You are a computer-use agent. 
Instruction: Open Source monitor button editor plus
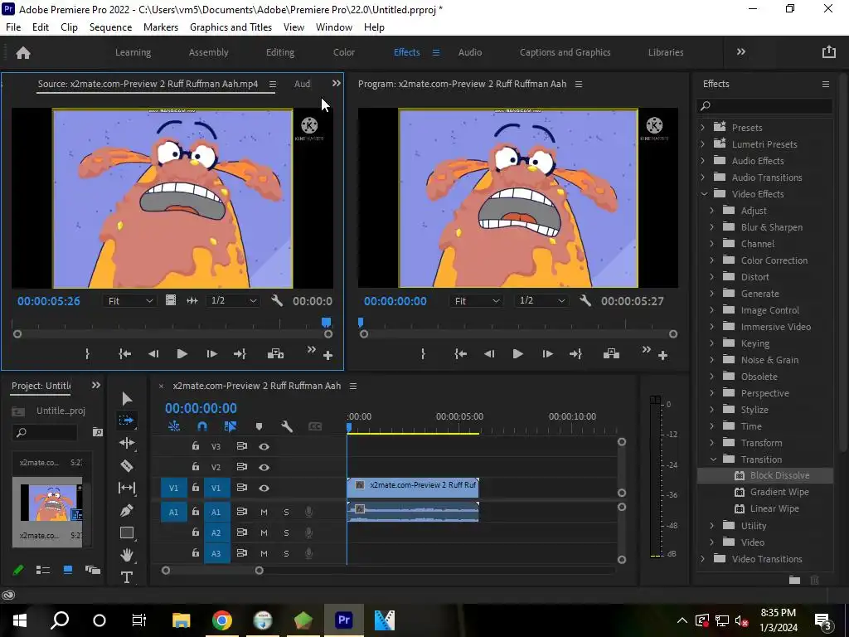tap(327, 356)
